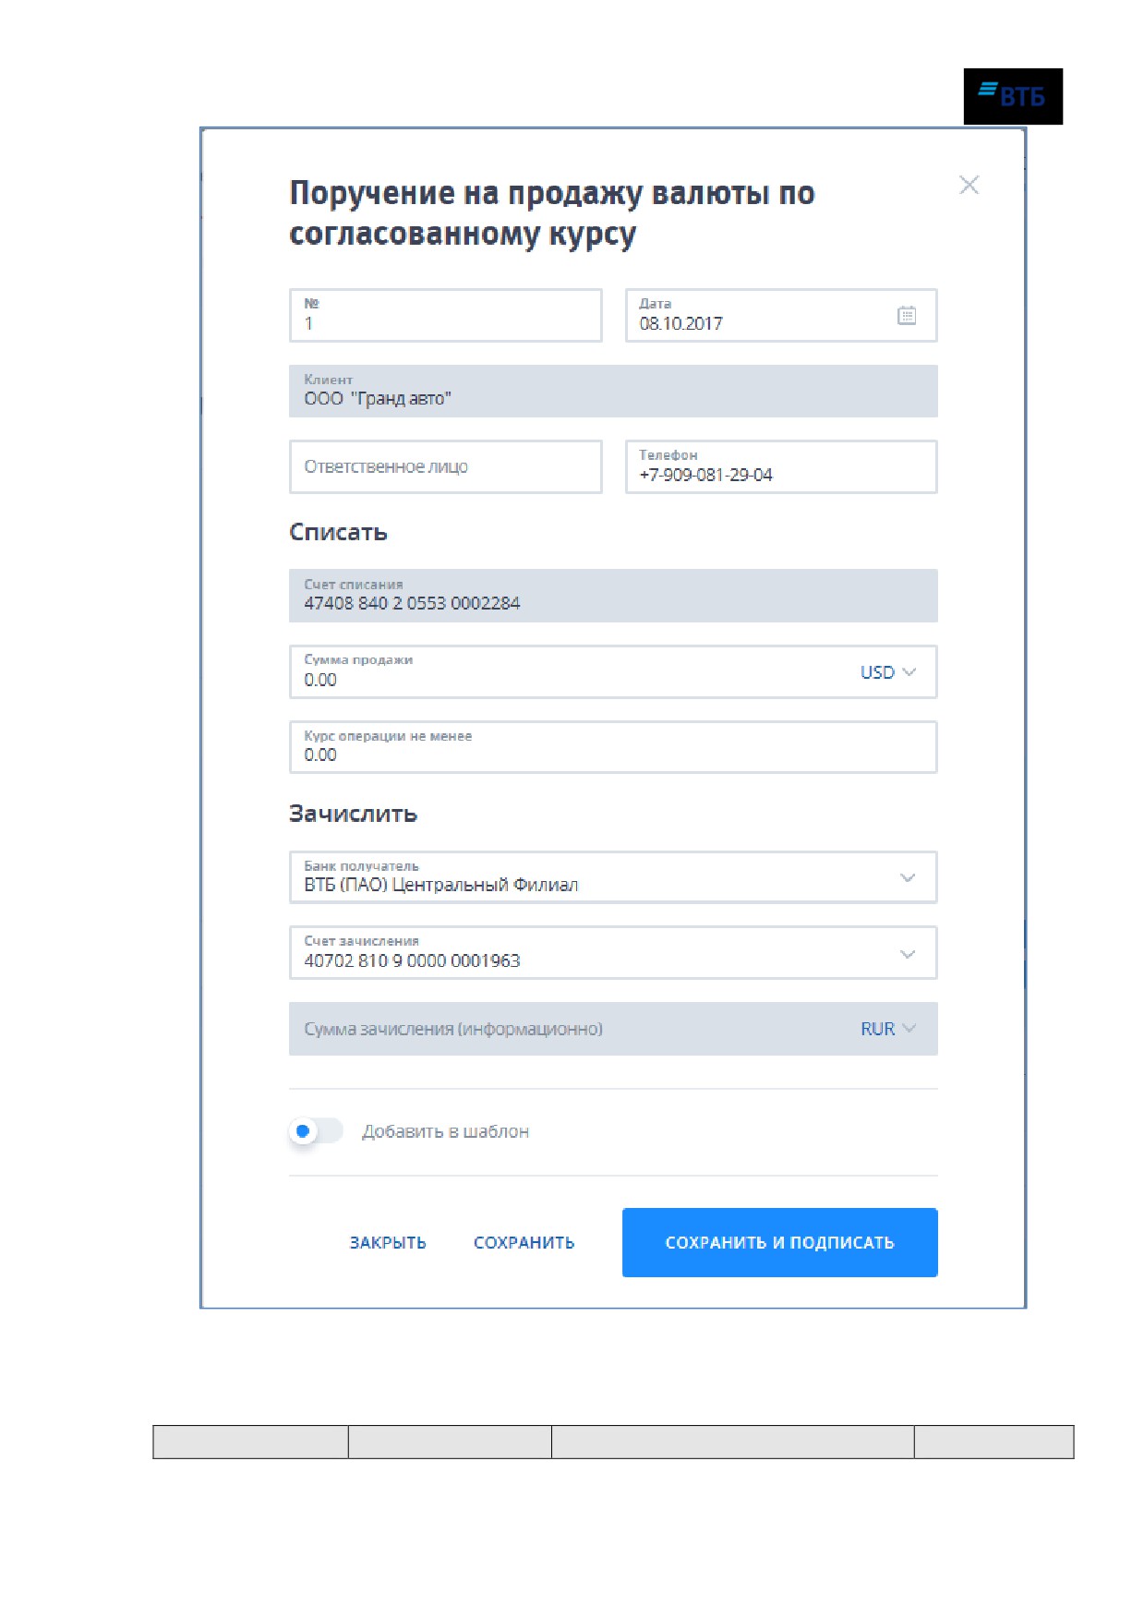Toggle the Добавить в шаблон switch
1144x1618 pixels.
315,1131
